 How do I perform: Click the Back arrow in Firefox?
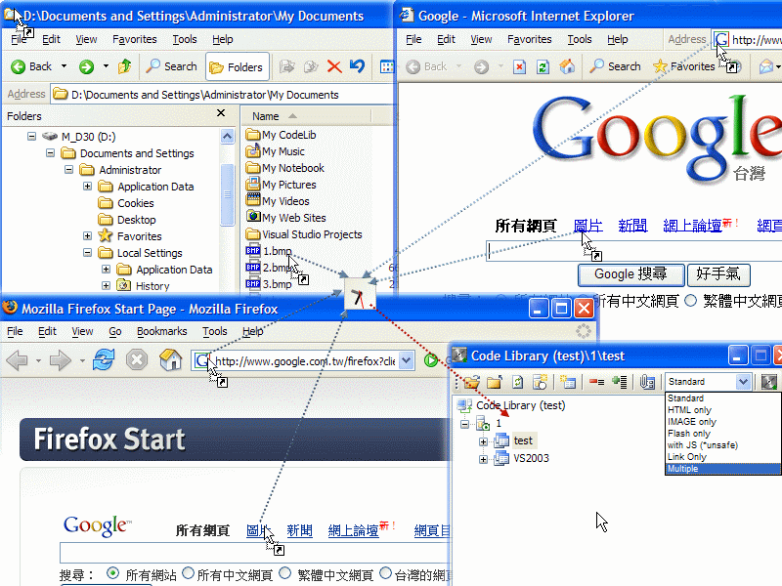pos(17,360)
